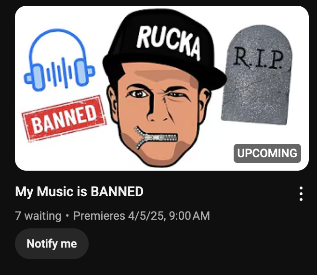Click the R.I.P. tombstone in thumbnail
This screenshot has height=275, width=317.
256,75
